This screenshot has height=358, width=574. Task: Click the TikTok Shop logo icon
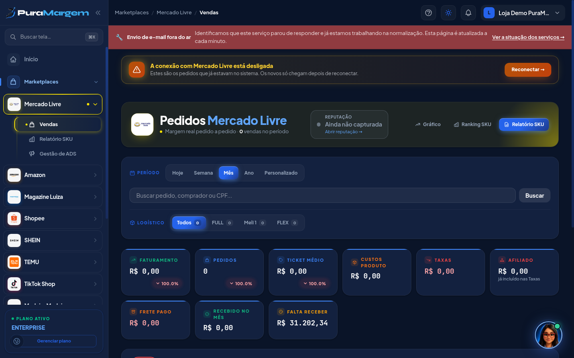(x=14, y=284)
